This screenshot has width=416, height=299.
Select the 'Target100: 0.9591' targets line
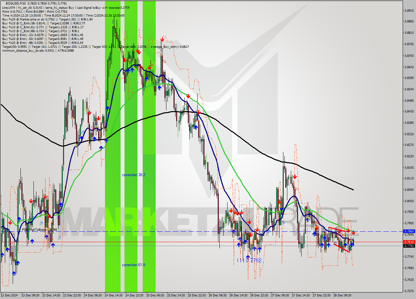[x=95, y=46]
